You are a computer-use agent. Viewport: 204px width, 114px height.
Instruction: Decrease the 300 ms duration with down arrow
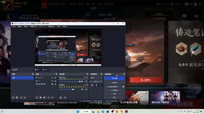tap(101, 82)
